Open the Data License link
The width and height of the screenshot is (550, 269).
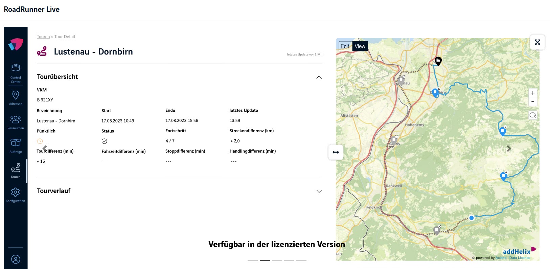click(x=520, y=258)
